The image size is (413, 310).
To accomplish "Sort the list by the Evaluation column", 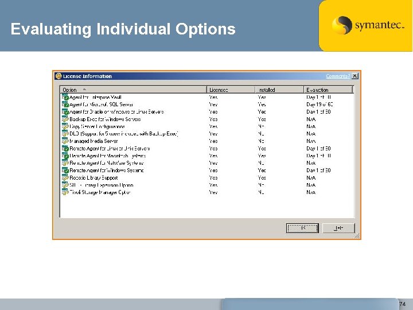I will pyautogui.click(x=328, y=90).
